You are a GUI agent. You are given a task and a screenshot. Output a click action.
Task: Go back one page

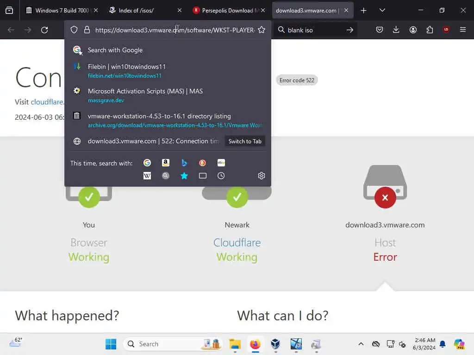(11, 30)
